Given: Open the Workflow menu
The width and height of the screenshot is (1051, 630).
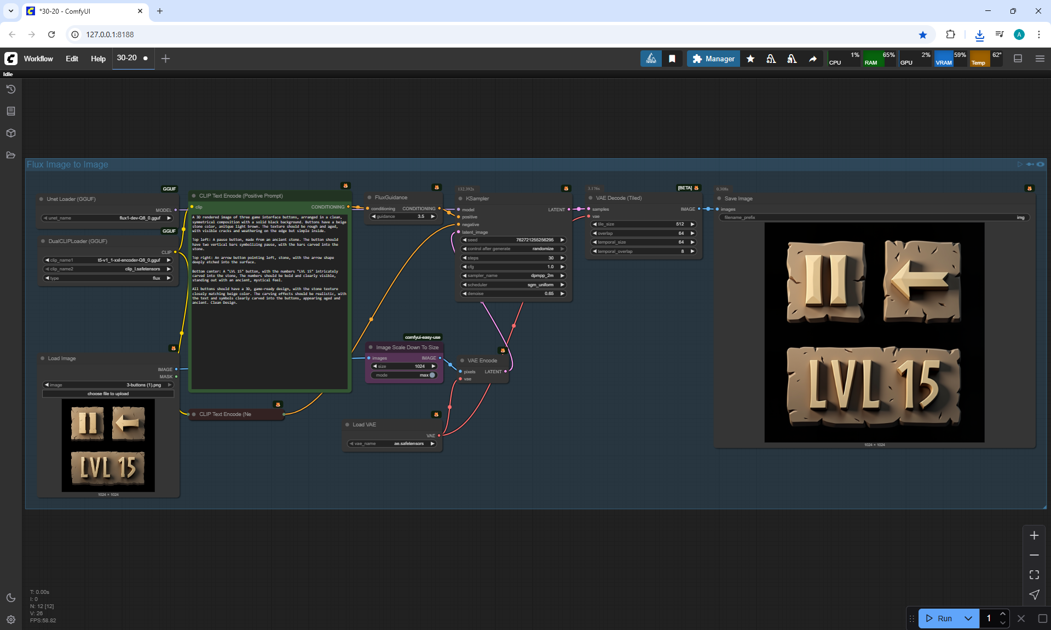Looking at the screenshot, I should click(x=38, y=59).
